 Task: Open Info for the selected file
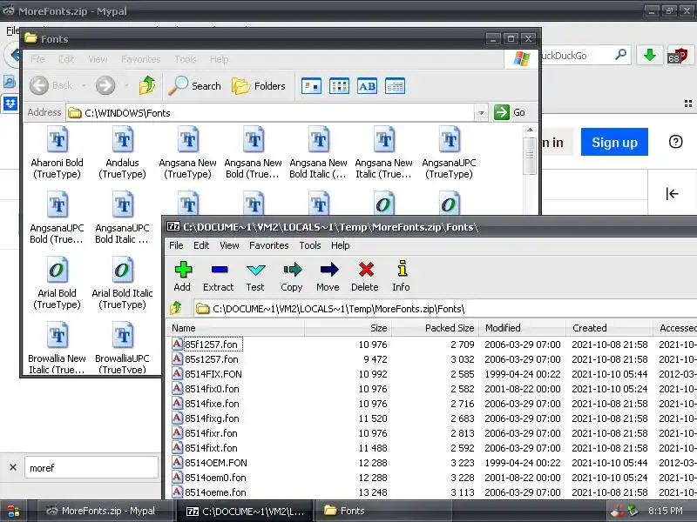(401, 276)
